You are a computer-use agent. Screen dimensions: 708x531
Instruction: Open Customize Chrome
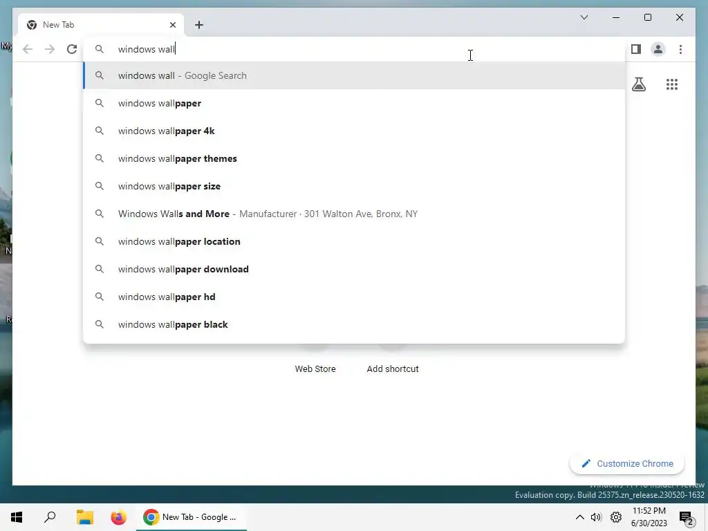click(x=627, y=464)
